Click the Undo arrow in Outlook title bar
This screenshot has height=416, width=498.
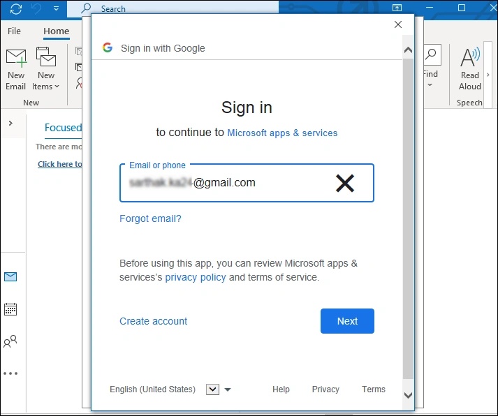pyautogui.click(x=36, y=8)
